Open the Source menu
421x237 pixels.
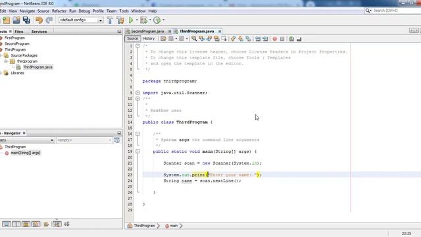coord(43,11)
